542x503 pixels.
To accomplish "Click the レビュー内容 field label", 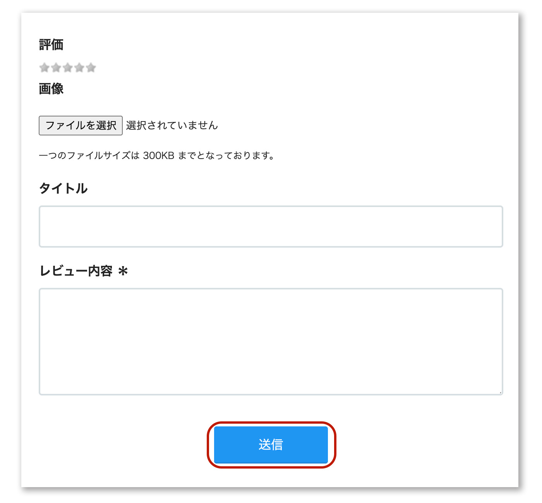I will 76,271.
